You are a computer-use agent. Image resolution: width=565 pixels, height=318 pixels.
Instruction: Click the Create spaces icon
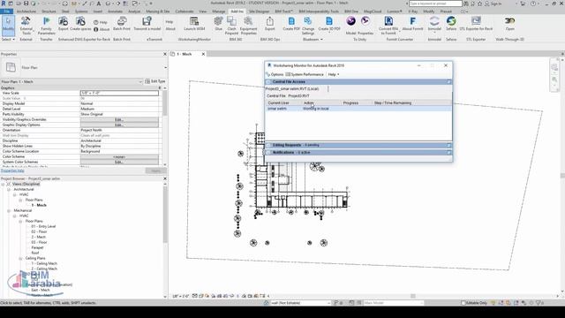[x=80, y=24]
